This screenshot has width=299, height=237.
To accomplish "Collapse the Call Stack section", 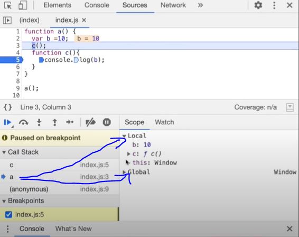I will pos(4,152).
